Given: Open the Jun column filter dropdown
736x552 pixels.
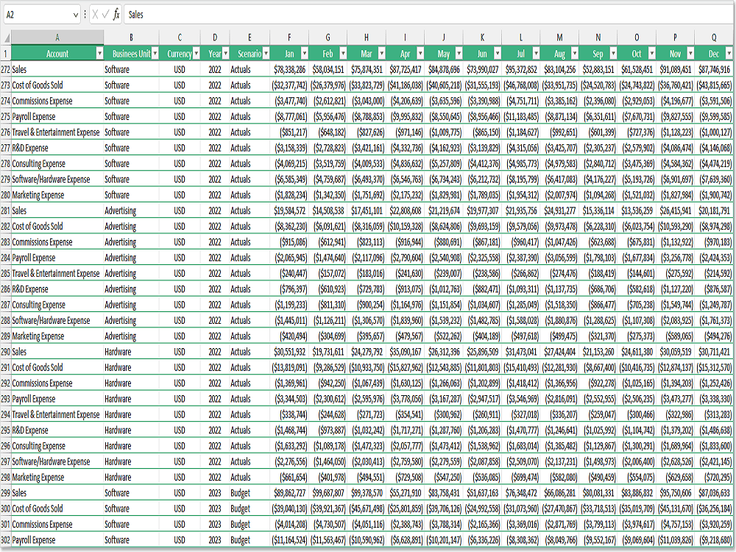Looking at the screenshot, I should pyautogui.click(x=497, y=54).
